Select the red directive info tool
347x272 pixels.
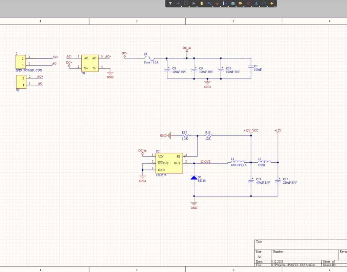[248, 3]
